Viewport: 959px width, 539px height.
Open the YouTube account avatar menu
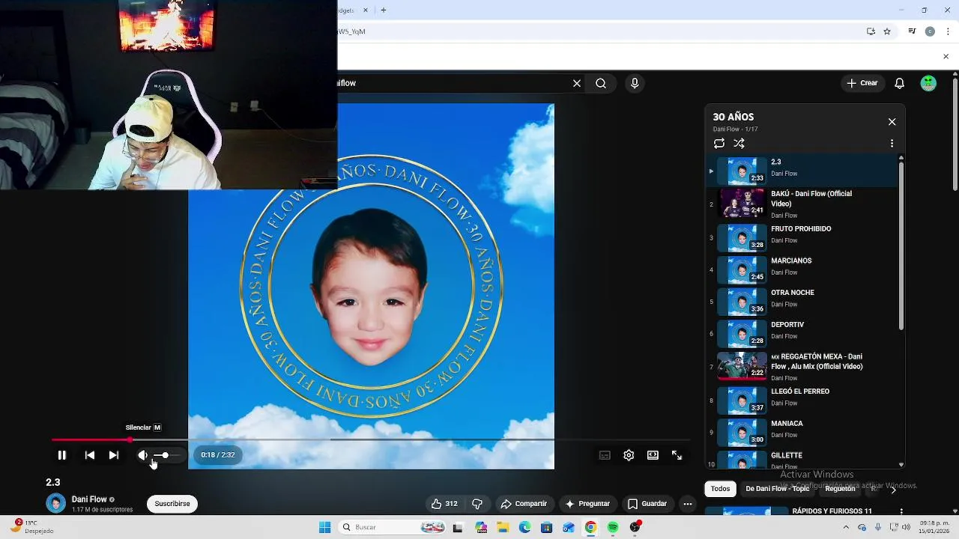pyautogui.click(x=928, y=83)
